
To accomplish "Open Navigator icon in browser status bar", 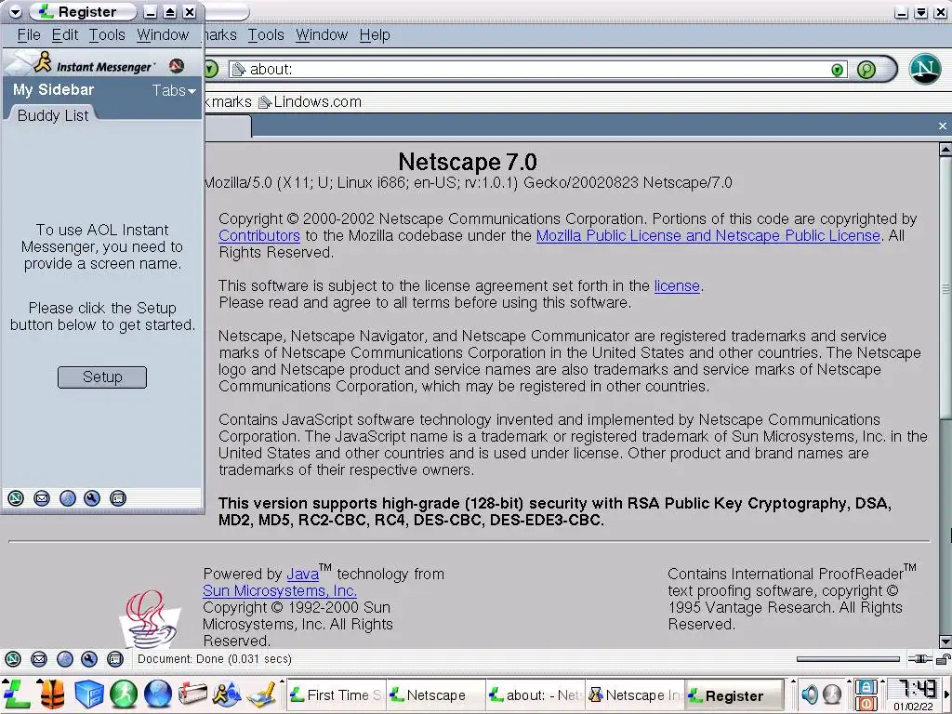I will tap(13, 659).
